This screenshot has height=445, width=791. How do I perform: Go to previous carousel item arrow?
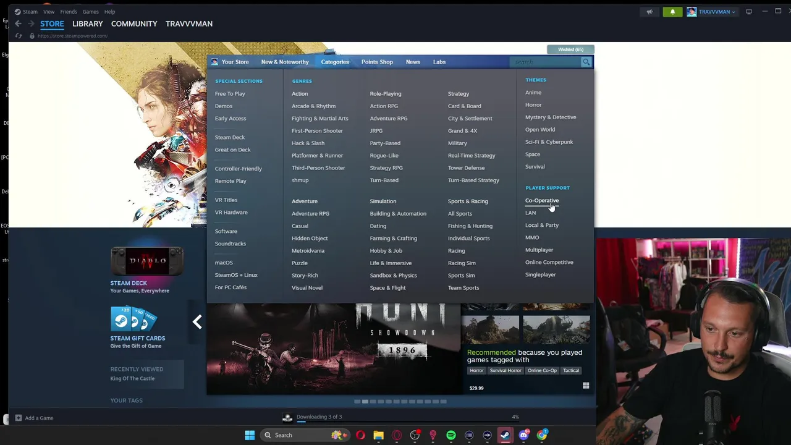point(197,322)
